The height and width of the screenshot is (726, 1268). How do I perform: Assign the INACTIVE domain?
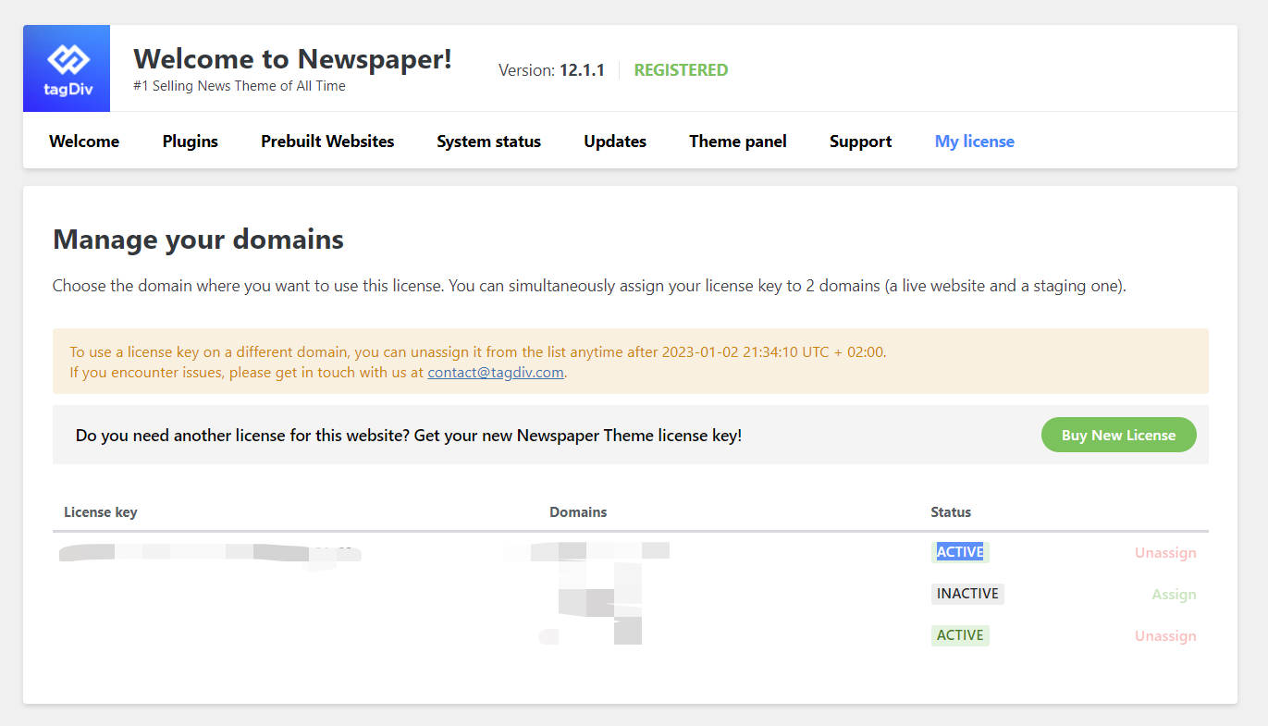pyautogui.click(x=1174, y=595)
